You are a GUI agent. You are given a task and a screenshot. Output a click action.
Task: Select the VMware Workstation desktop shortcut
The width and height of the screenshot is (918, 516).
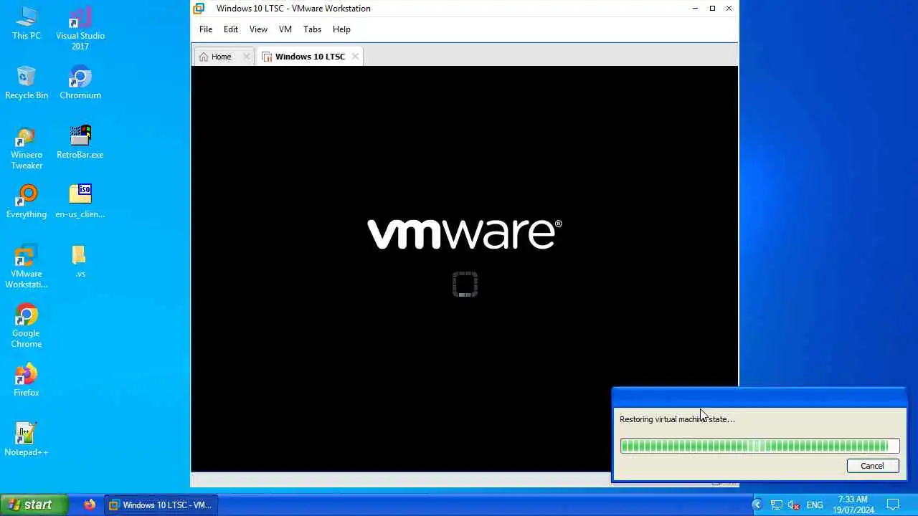(27, 267)
